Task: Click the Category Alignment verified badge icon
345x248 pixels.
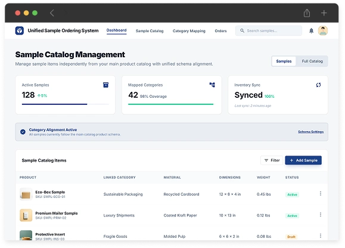Action: [x=23, y=132]
